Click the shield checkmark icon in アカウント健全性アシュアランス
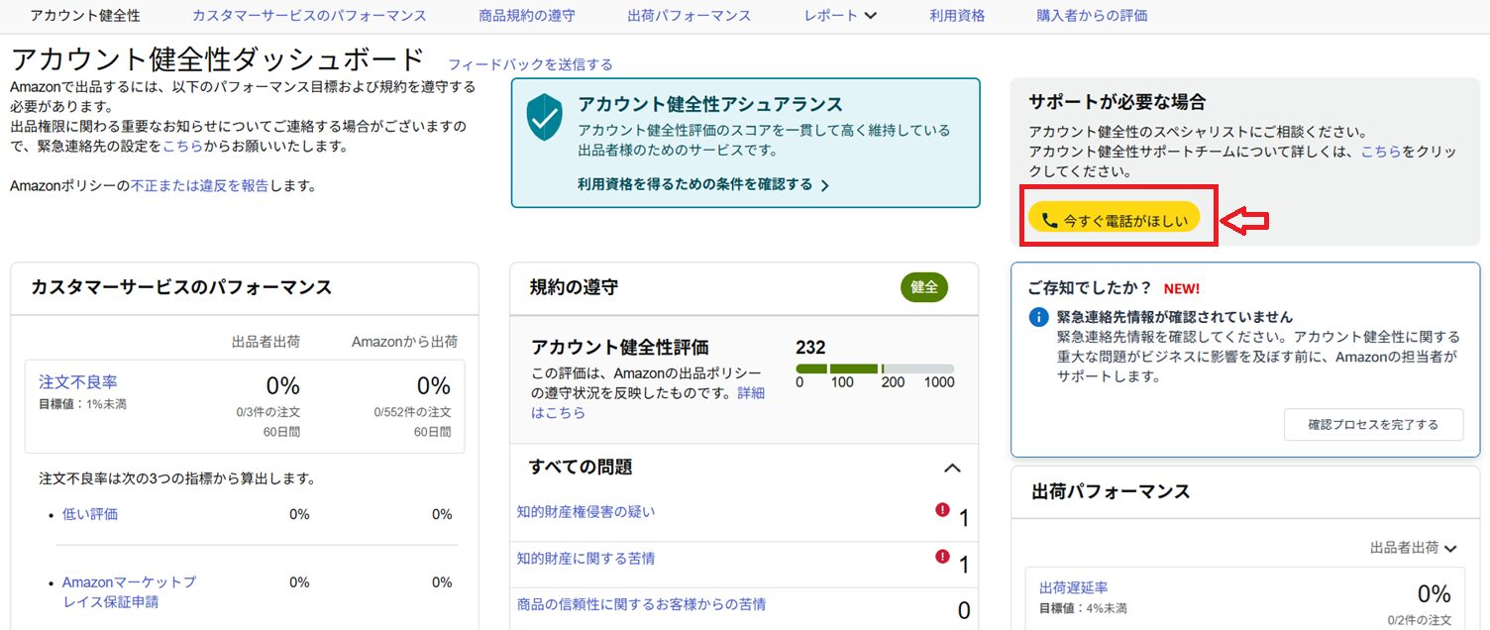Viewport: 1490px width, 630px height. click(544, 118)
